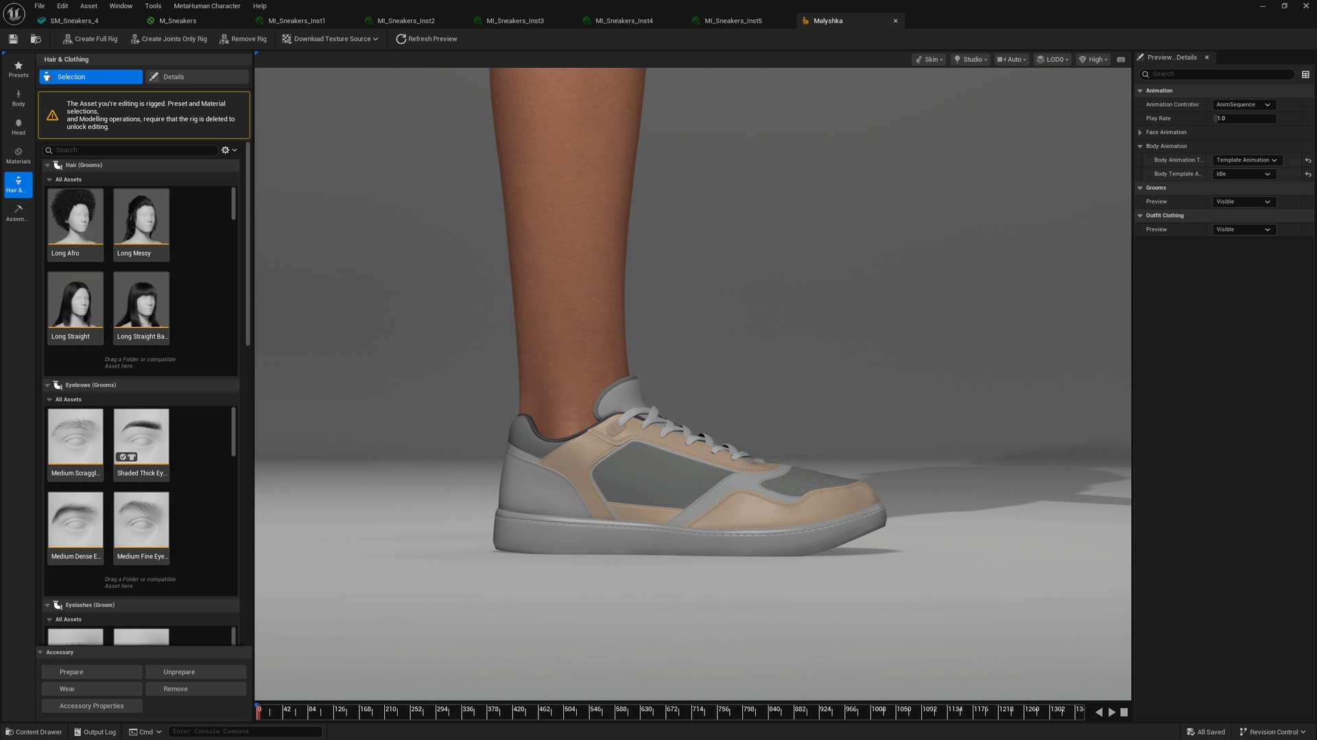Click the Browse to asset icon
This screenshot has height=740, width=1317.
36,39
